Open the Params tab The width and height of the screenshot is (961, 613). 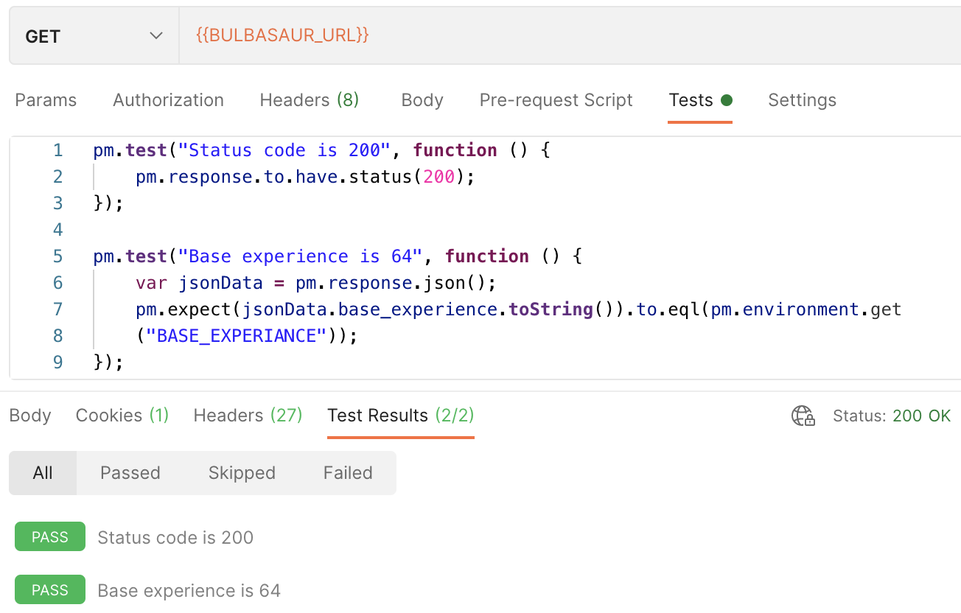pos(45,99)
